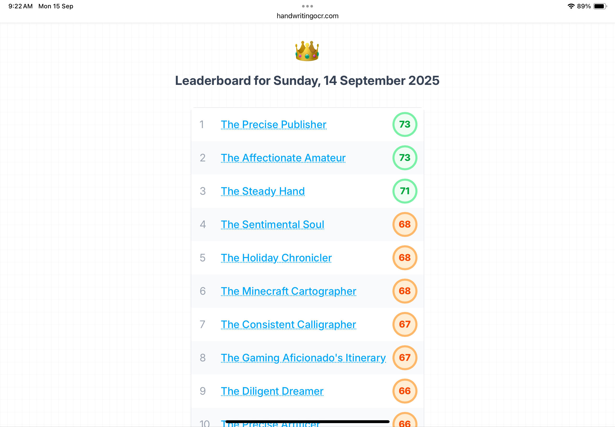The height and width of the screenshot is (427, 615).
Task: Click the green 71 score badge
Action: [404, 191]
